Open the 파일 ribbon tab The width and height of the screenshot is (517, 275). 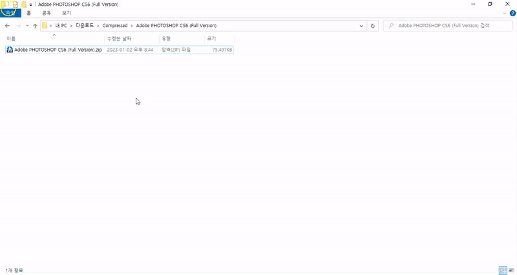(10, 13)
